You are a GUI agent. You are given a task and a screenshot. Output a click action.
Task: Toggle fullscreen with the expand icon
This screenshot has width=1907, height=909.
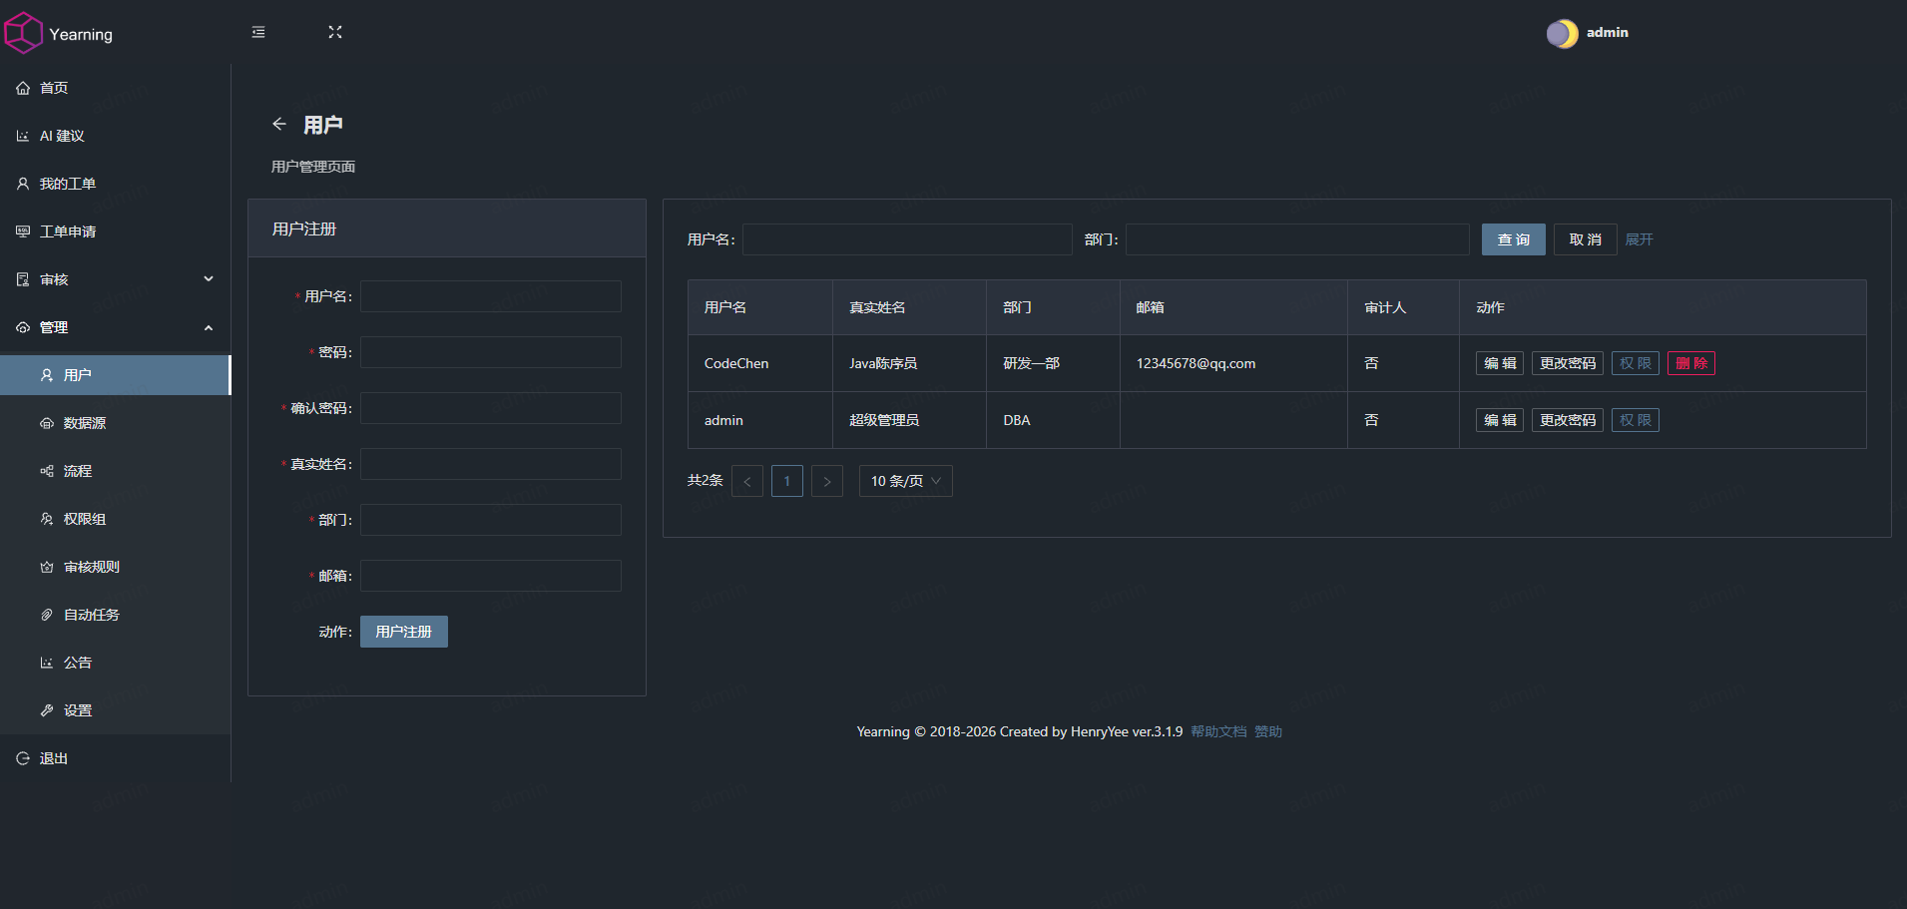click(335, 32)
